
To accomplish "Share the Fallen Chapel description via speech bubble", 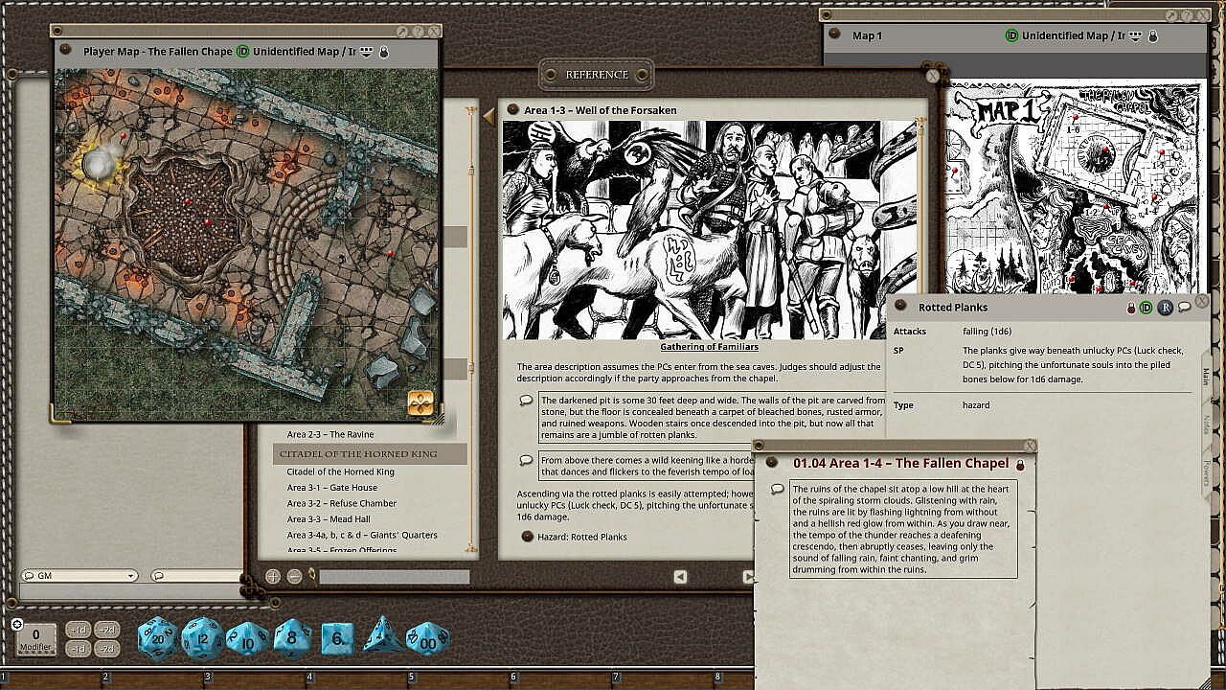I will 778,489.
